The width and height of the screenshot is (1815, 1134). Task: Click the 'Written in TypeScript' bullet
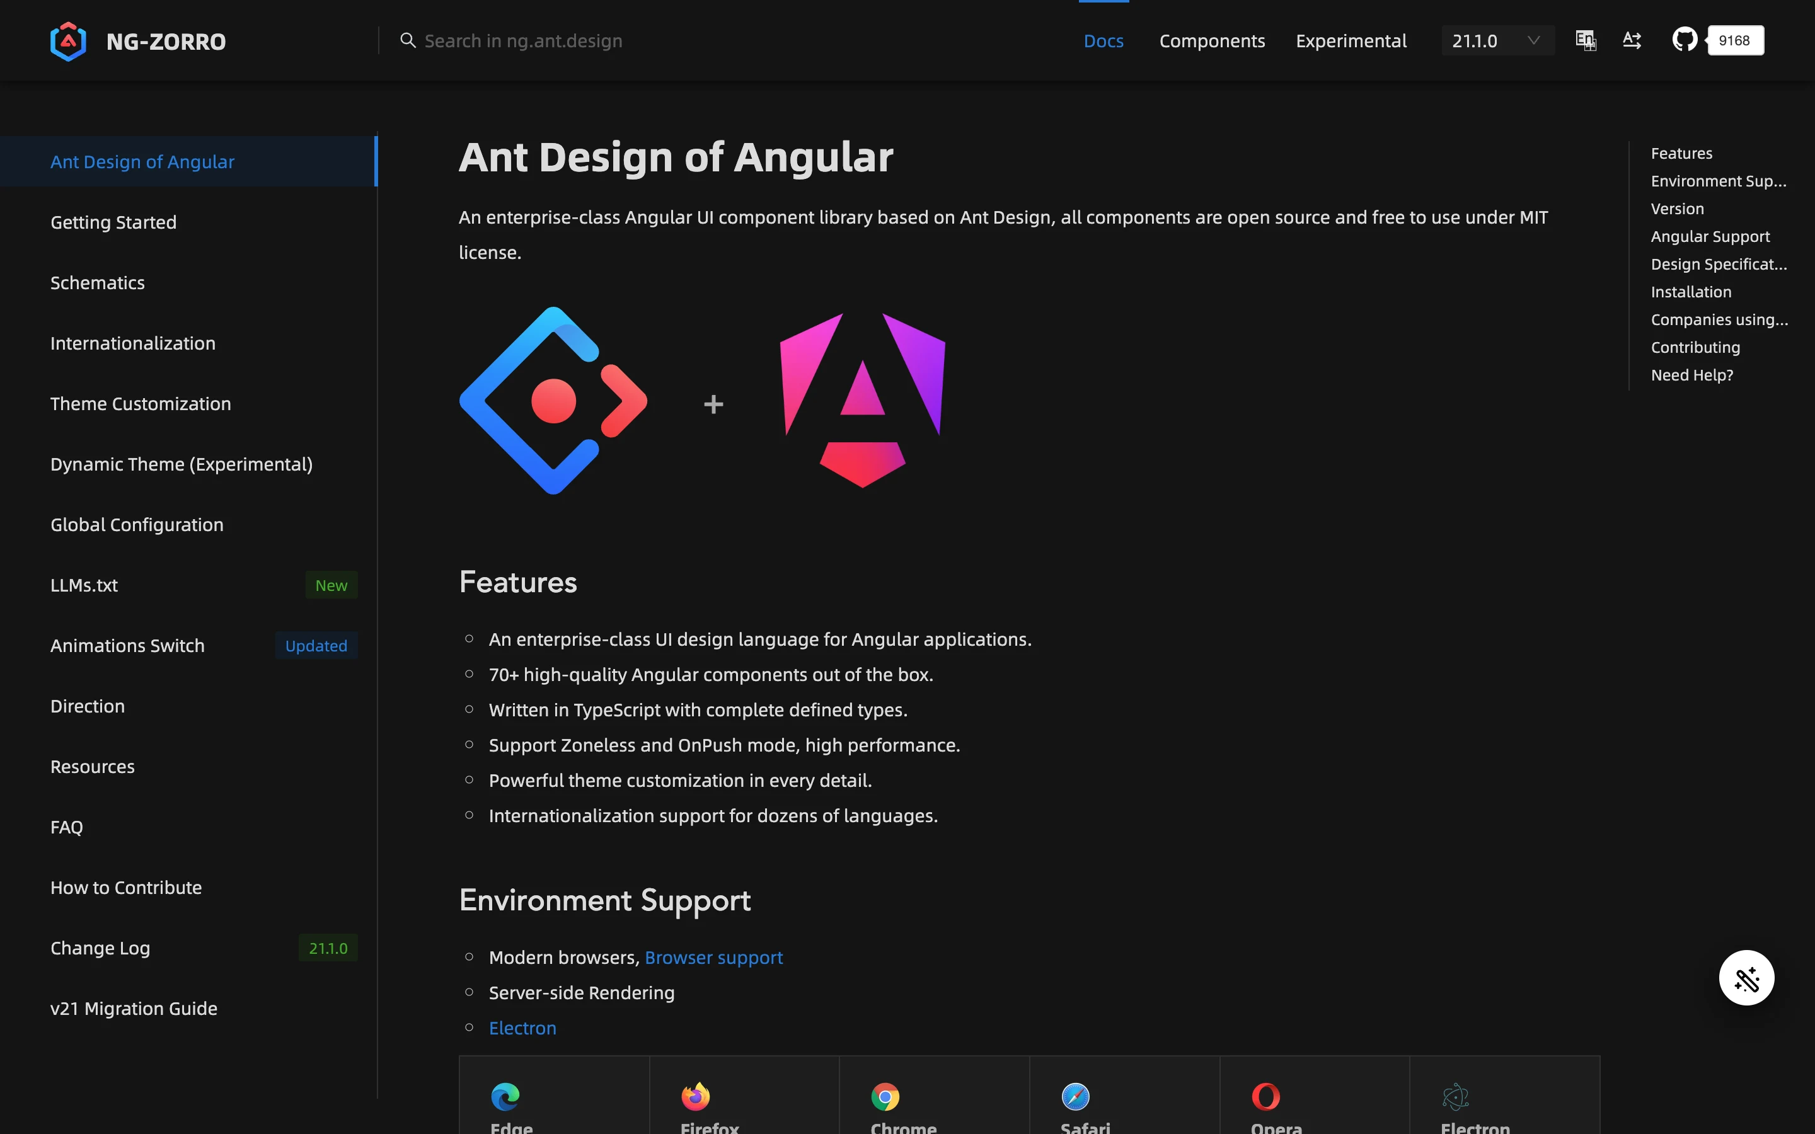coord(698,709)
